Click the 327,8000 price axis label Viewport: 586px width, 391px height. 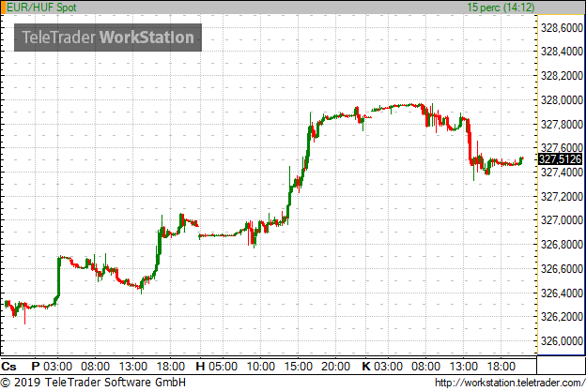562,125
